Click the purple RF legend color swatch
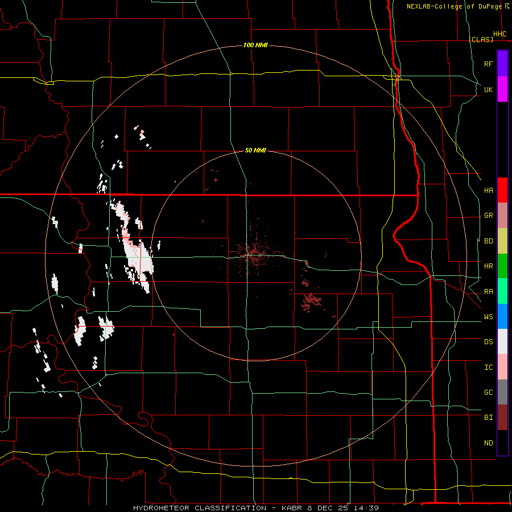The image size is (512, 512). (x=502, y=64)
